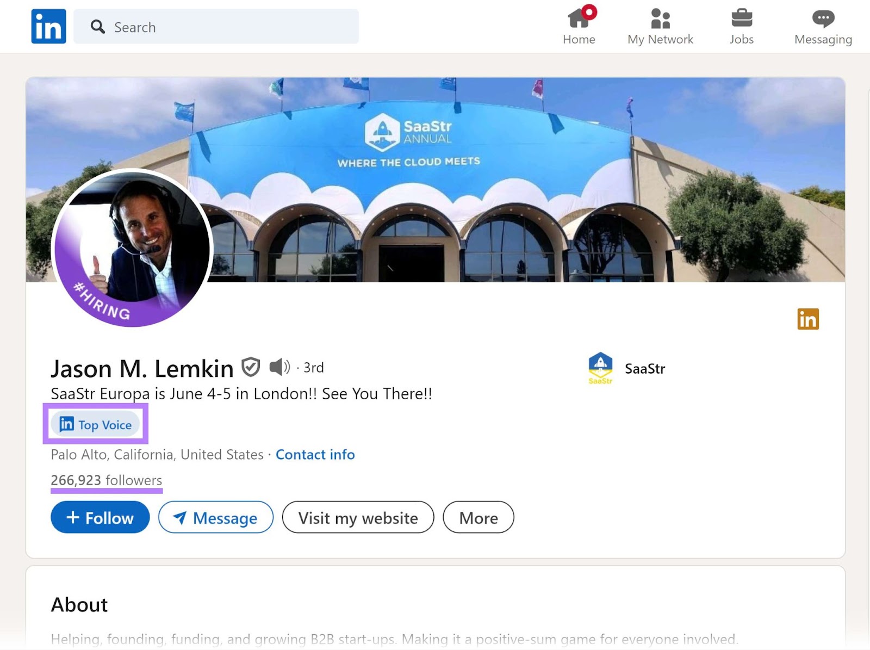Open Contact info
Image resolution: width=870 pixels, height=650 pixels.
click(315, 455)
